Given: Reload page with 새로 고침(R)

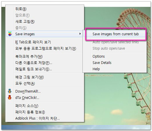Looking at the screenshot, I should point(45,21).
